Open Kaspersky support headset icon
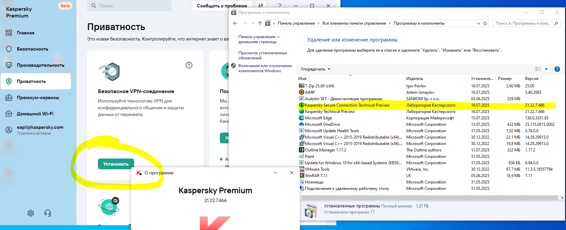566x230 pixels. coord(48,213)
